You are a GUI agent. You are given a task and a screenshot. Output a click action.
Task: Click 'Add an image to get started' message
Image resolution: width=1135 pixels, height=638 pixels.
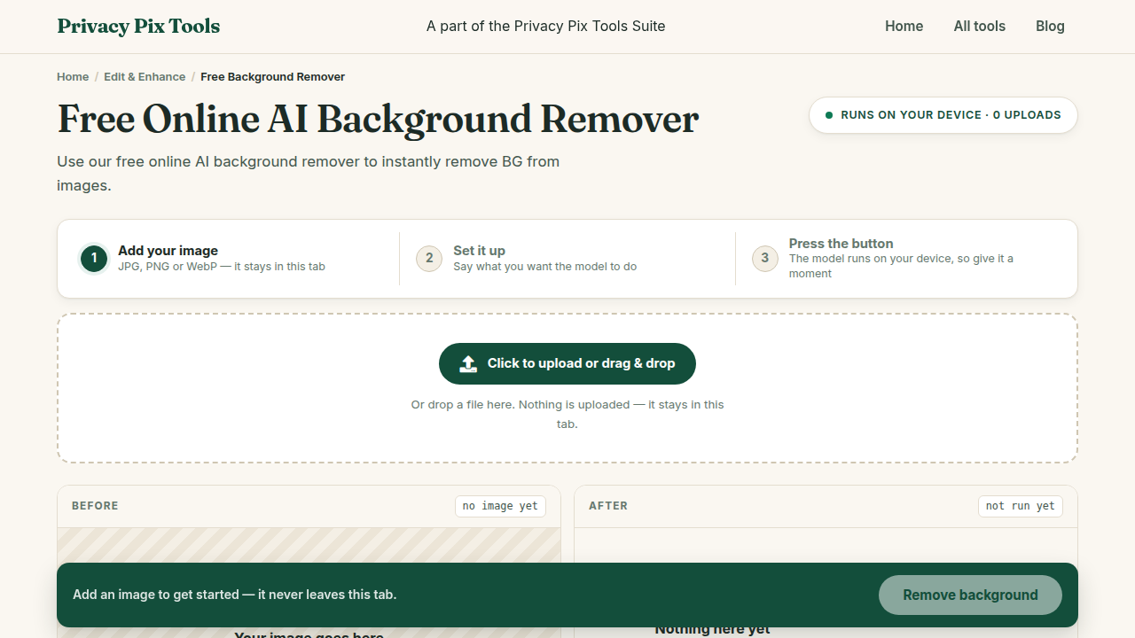click(x=234, y=595)
